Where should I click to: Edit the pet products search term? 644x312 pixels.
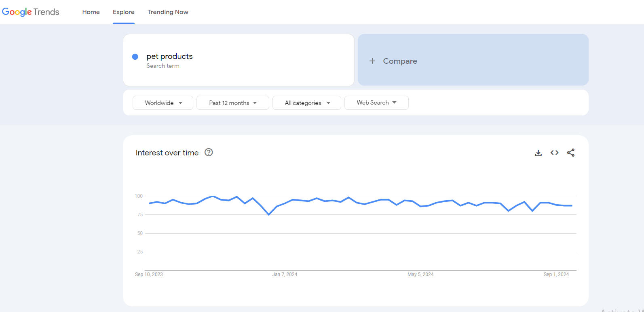coord(239,60)
